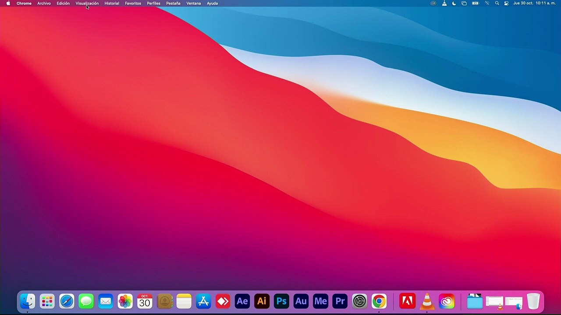Open the Apple menu

[8, 3]
